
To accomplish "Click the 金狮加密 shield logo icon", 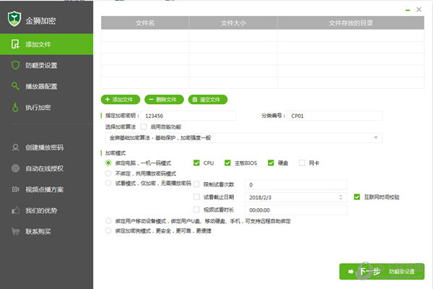I will click(14, 20).
